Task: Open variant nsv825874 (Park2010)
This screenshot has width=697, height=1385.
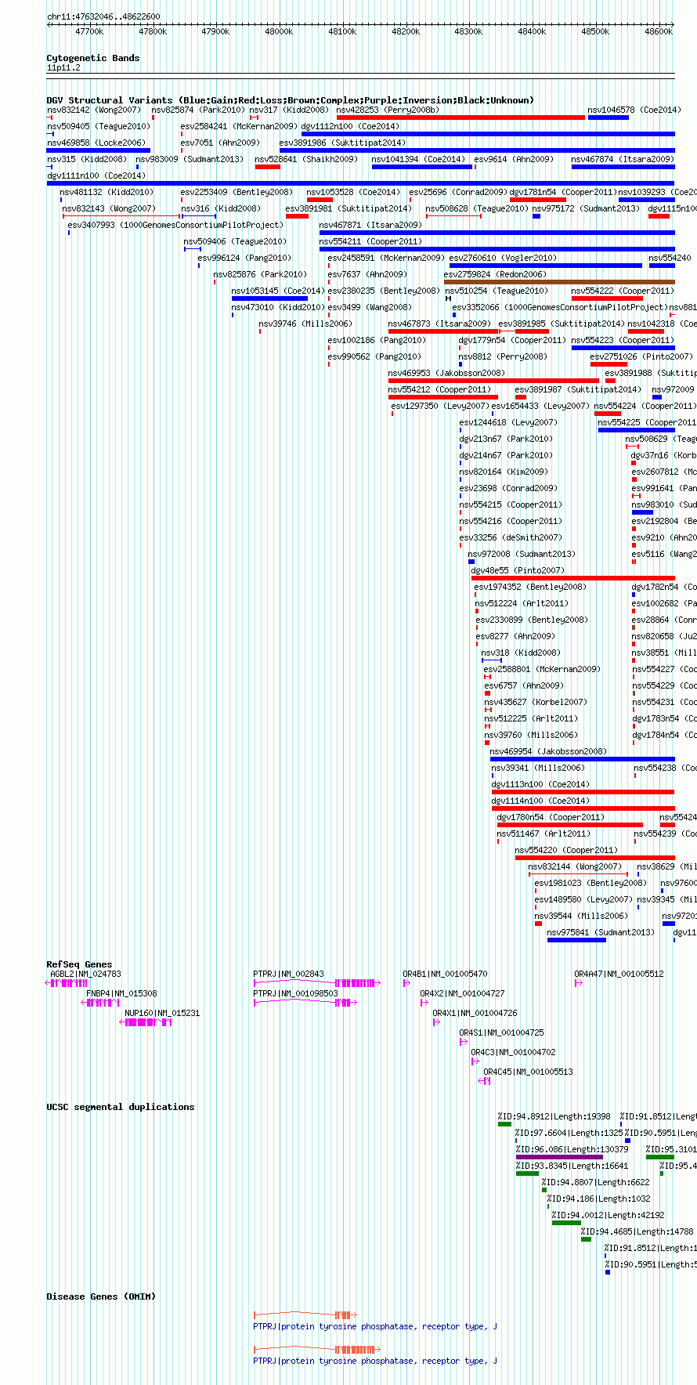Action: 198,110
